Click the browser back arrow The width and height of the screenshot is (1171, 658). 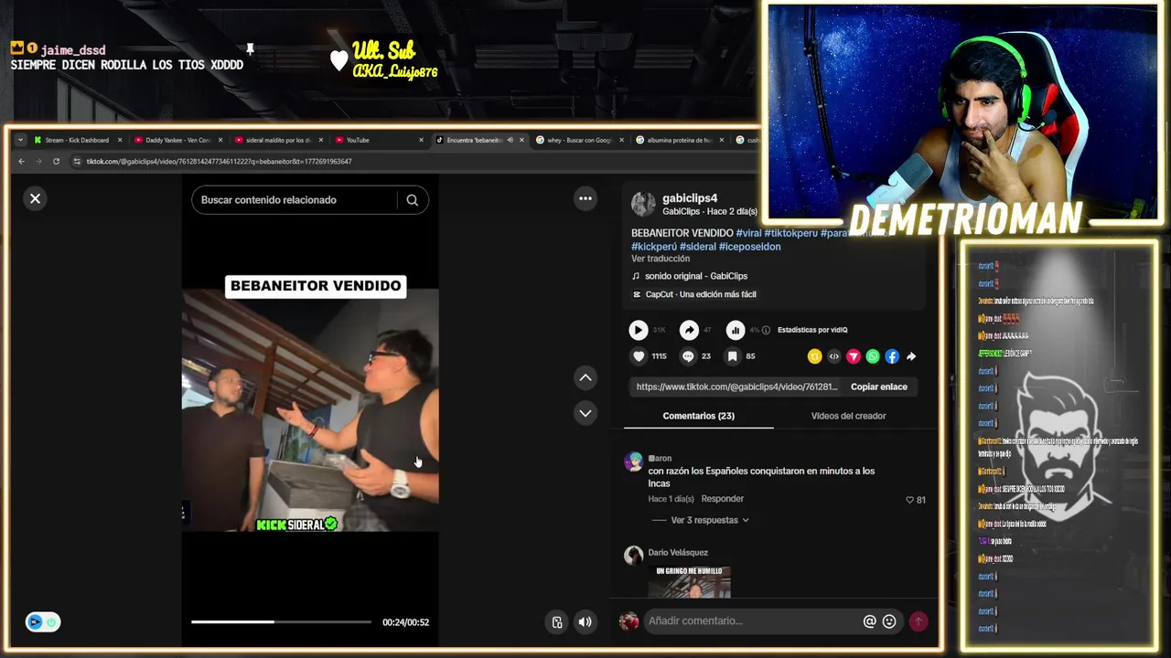coord(21,162)
